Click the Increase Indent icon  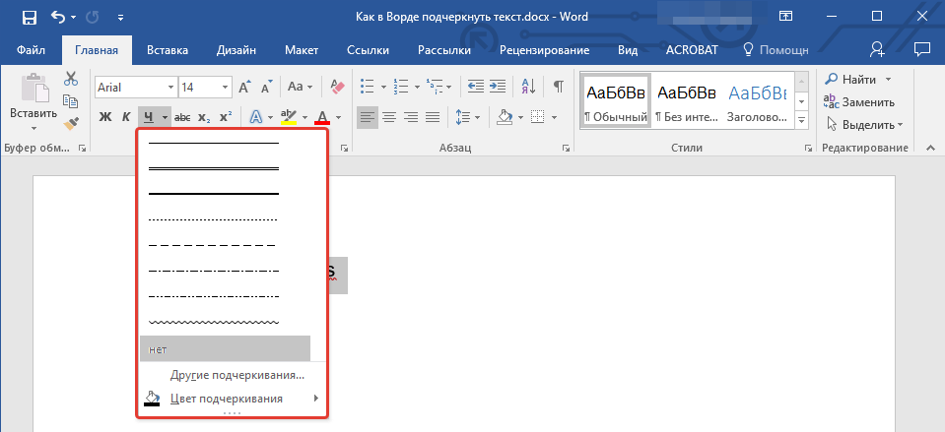click(x=500, y=87)
